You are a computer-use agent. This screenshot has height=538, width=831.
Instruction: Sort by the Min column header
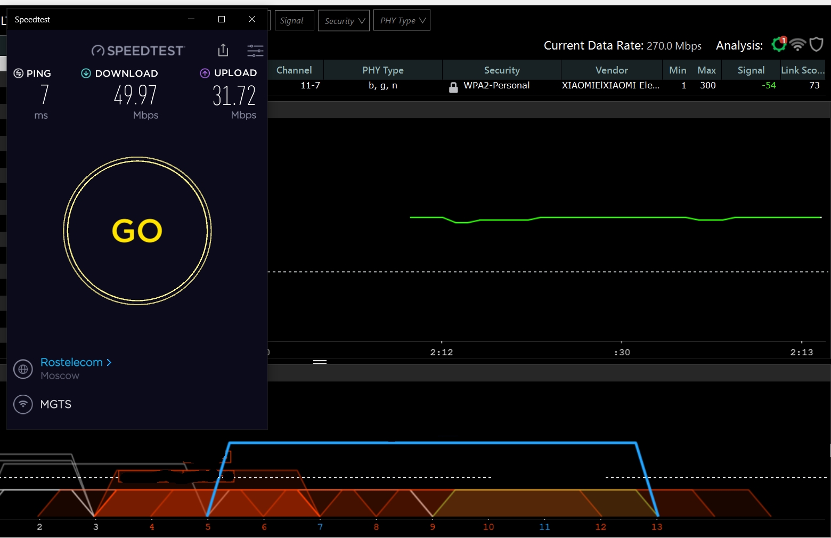678,70
